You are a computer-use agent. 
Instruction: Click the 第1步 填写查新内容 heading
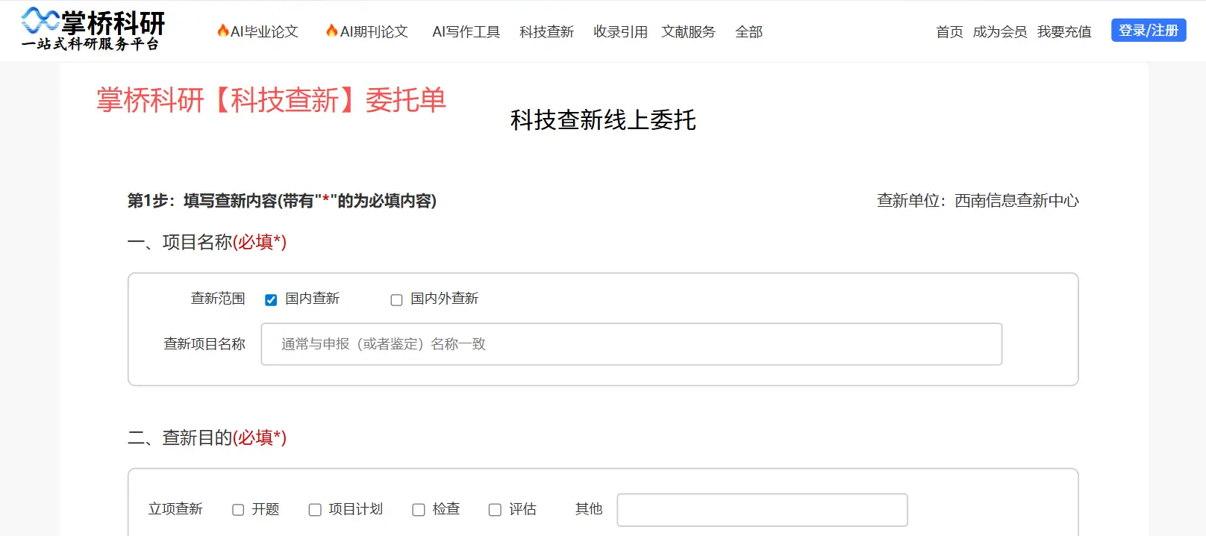point(282,201)
